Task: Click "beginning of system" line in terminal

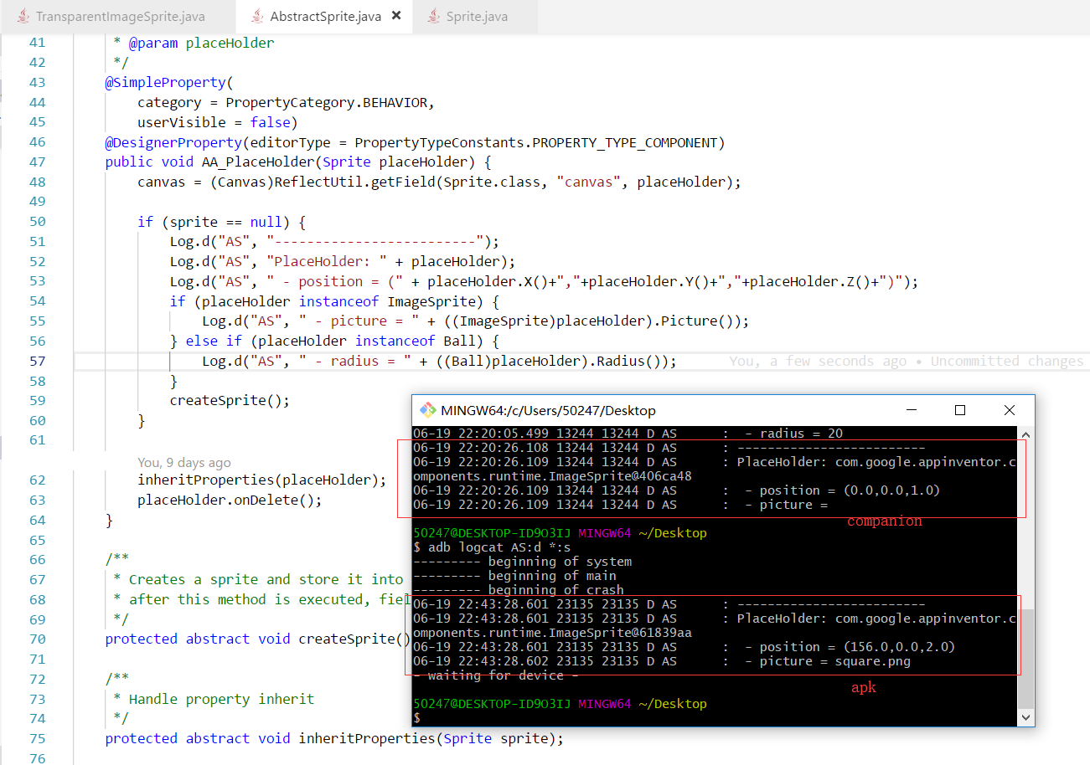Action: pyautogui.click(x=560, y=562)
